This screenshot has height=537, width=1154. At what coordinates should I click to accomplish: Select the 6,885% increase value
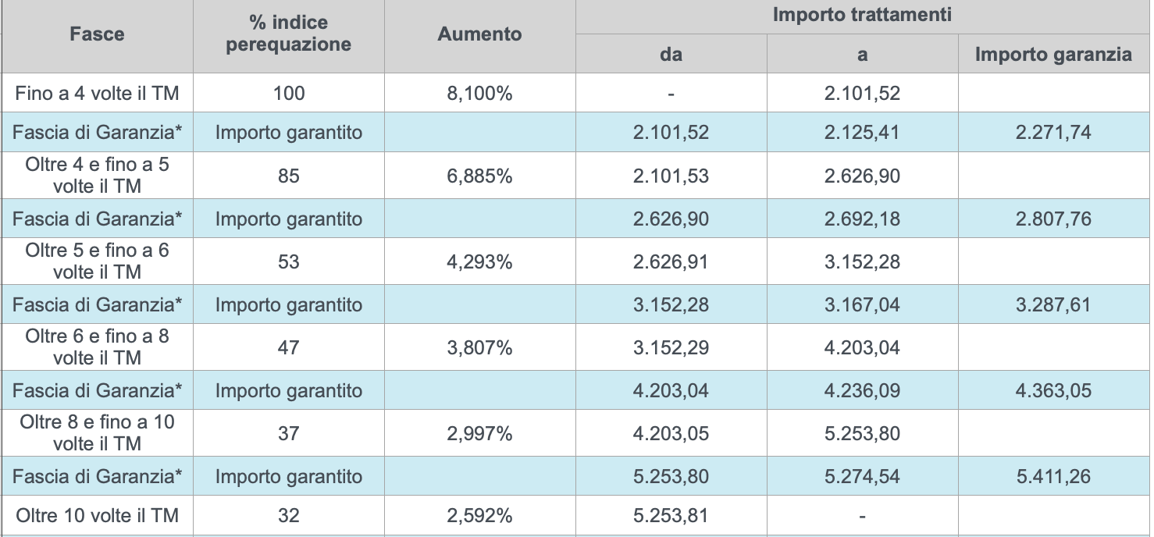tap(479, 176)
